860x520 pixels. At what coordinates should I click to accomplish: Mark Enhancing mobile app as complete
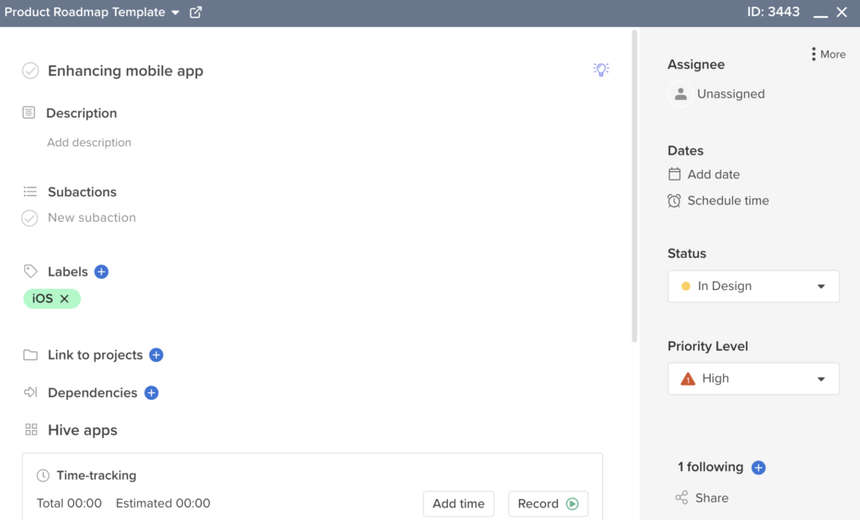pos(30,71)
